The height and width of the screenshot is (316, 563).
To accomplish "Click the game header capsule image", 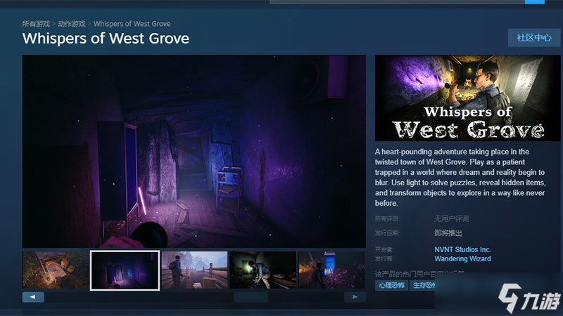I will (462, 98).
